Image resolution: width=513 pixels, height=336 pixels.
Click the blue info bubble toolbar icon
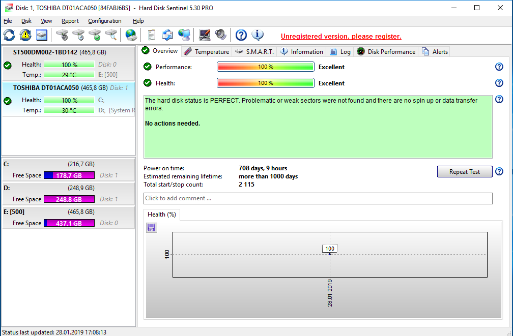pyautogui.click(x=258, y=35)
